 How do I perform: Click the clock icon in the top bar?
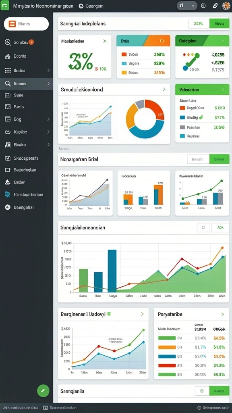click(x=203, y=6)
